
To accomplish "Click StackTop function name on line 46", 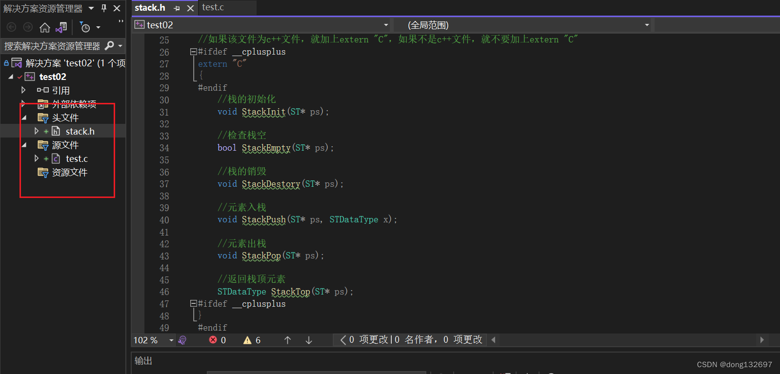I will point(290,292).
